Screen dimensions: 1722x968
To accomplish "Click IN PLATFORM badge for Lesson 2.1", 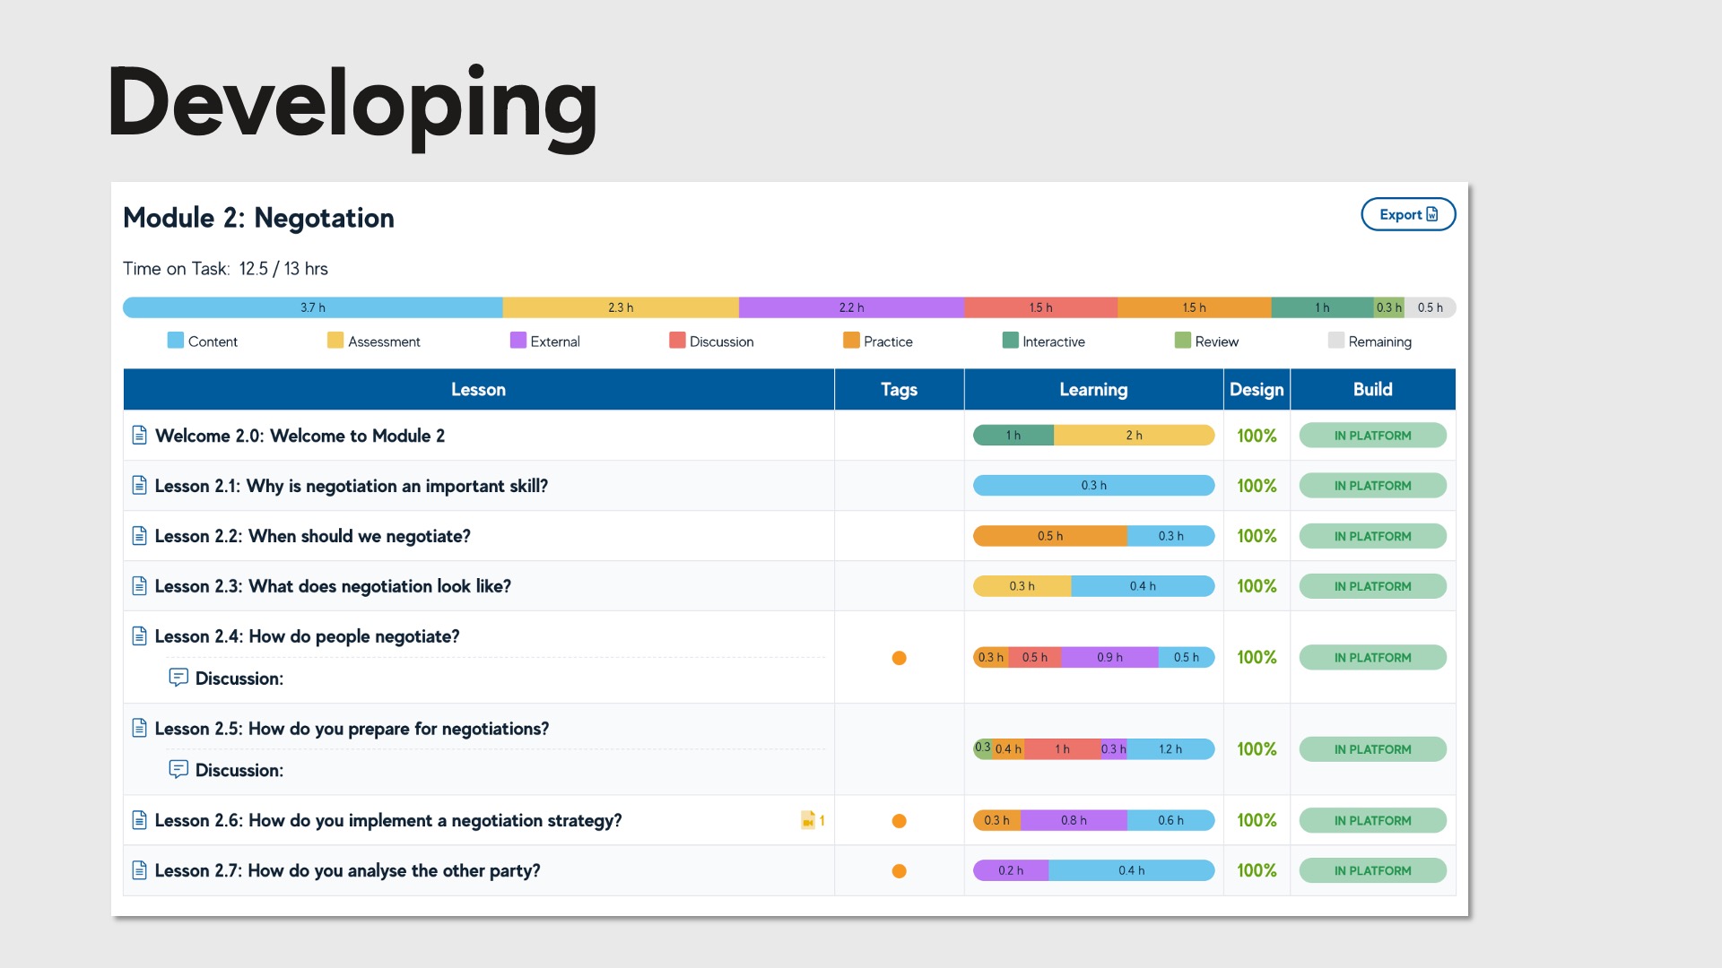I will pyautogui.click(x=1372, y=486).
